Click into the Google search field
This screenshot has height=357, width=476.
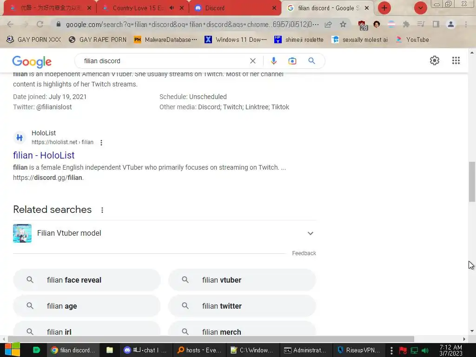click(164, 61)
